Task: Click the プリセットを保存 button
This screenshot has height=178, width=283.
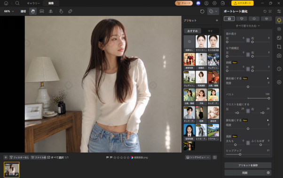Action: (248, 165)
